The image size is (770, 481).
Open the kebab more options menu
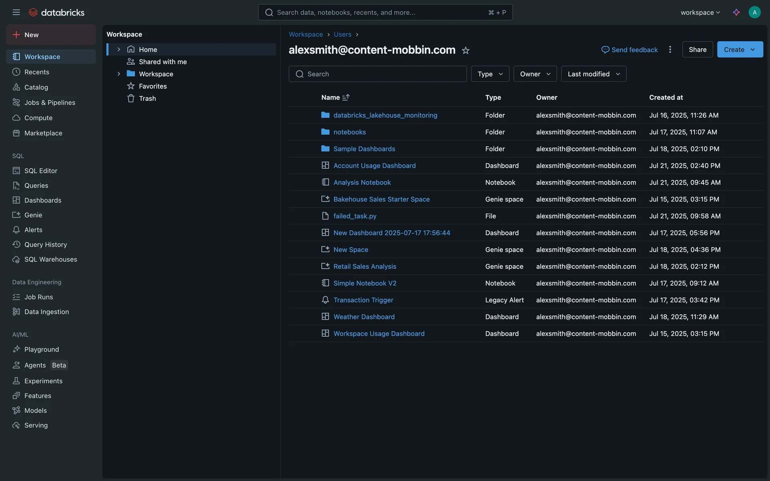click(x=670, y=50)
